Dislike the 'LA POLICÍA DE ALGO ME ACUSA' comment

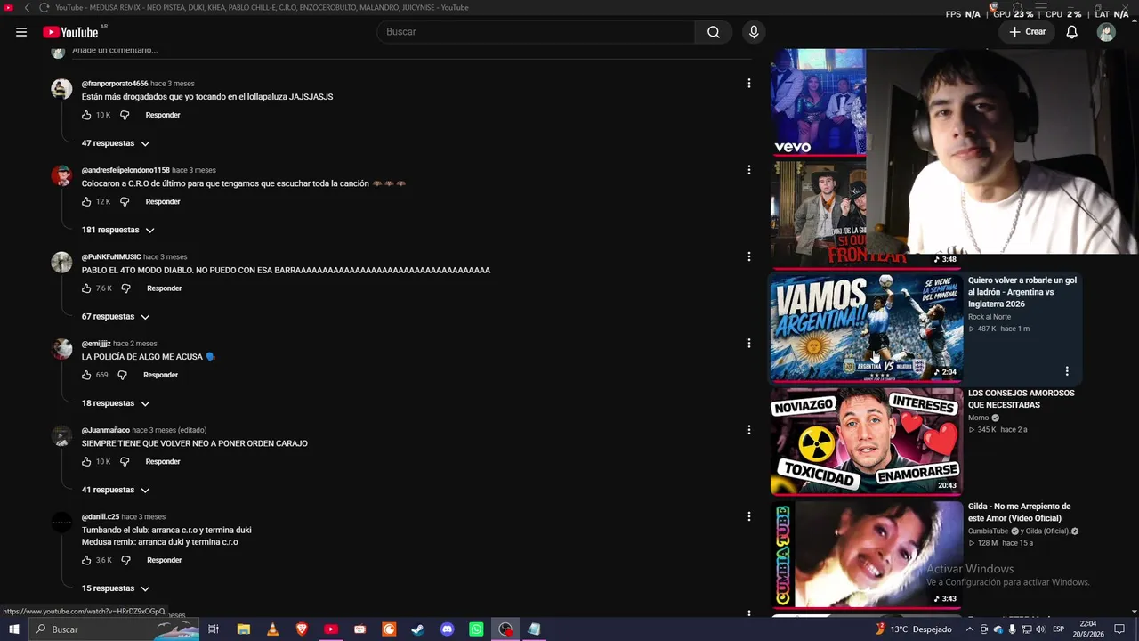click(x=122, y=375)
